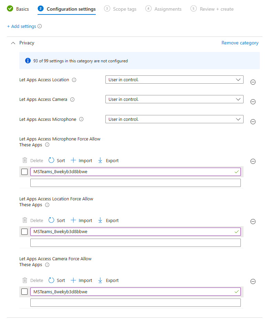Screen dimensions: 278x325
Task: Click info icon beside Add settings
Action: (x=40, y=26)
